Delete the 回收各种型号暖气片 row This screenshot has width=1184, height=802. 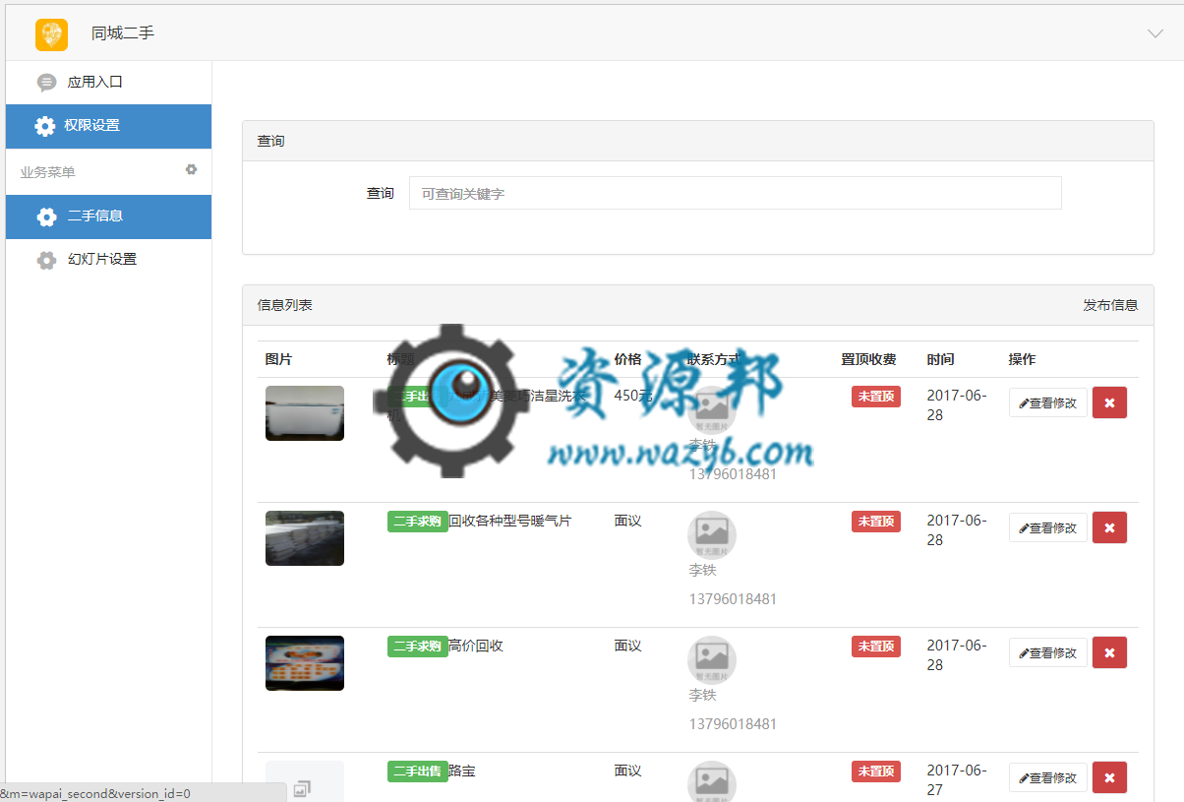pyautogui.click(x=1109, y=527)
